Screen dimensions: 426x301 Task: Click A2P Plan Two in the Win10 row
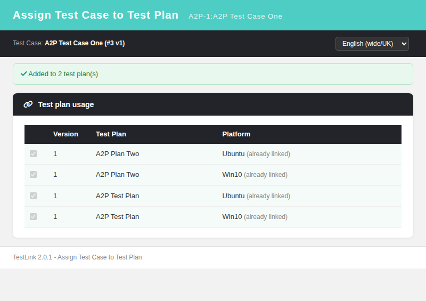117,175
